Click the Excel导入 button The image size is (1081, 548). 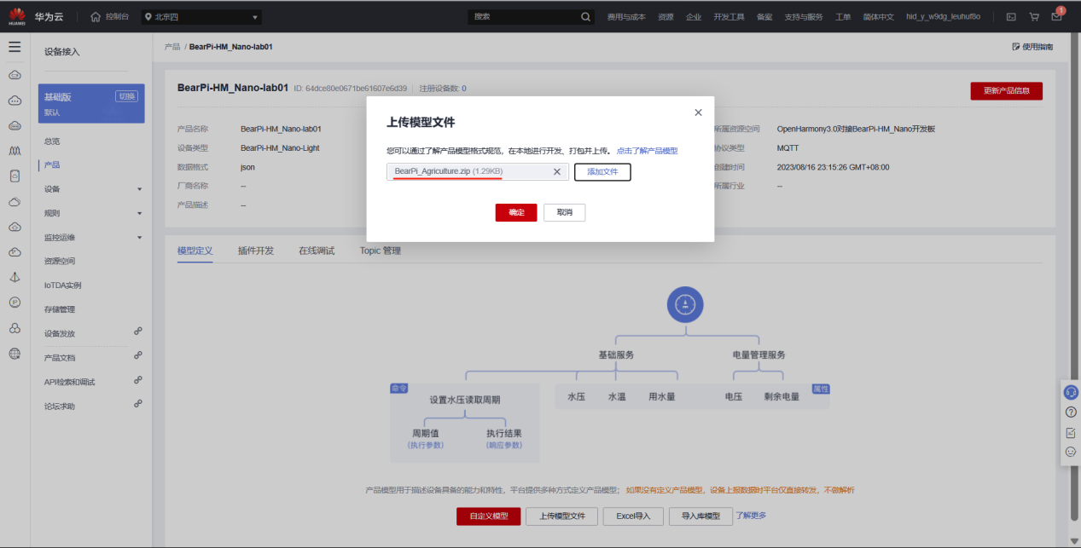633,516
